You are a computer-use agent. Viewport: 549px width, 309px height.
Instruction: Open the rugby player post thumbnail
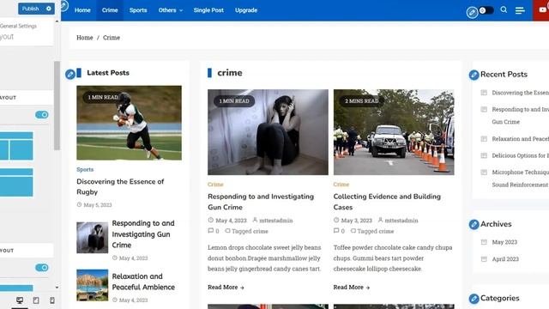[130, 123]
